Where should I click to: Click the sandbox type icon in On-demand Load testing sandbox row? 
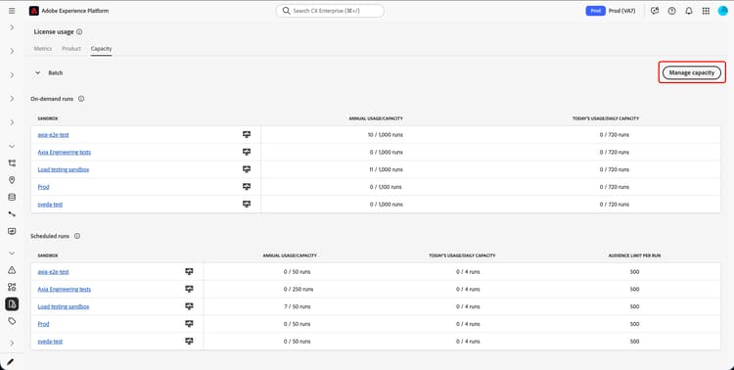[x=247, y=169]
